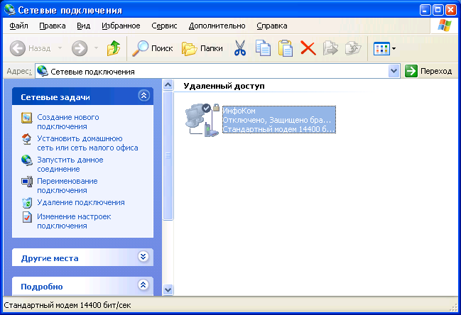
Task: Open the Сервис menu
Action: [x=164, y=26]
